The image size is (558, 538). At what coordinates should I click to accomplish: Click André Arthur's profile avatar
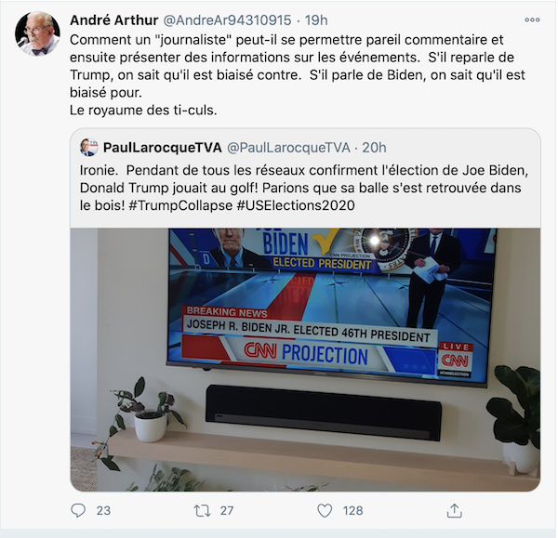tap(37, 33)
